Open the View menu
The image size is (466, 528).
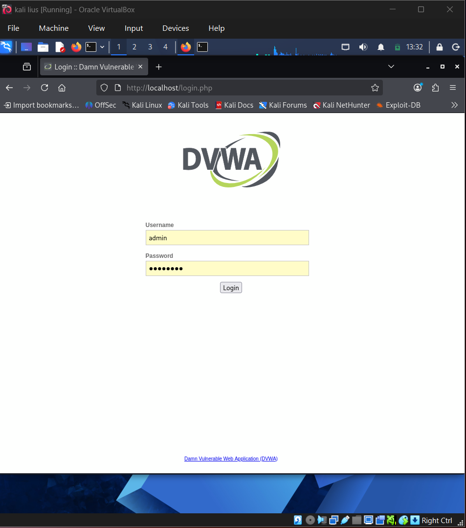[96, 28]
